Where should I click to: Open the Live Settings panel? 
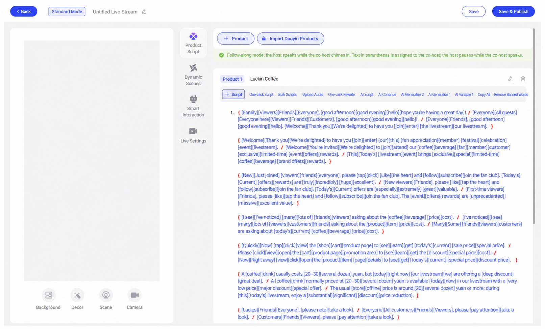click(193, 135)
